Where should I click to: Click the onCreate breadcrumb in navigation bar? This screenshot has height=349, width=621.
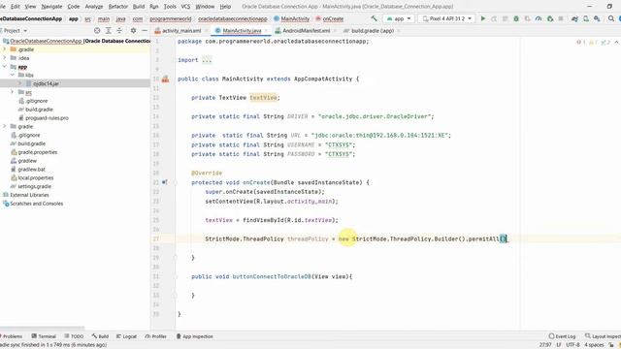click(x=330, y=18)
